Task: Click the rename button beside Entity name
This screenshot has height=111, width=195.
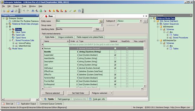Action: 101,21
